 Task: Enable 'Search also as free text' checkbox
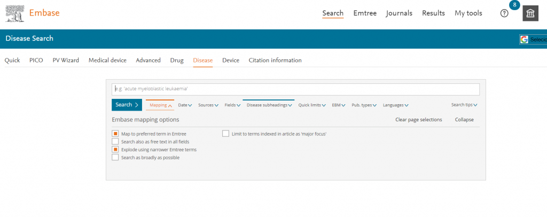115,142
